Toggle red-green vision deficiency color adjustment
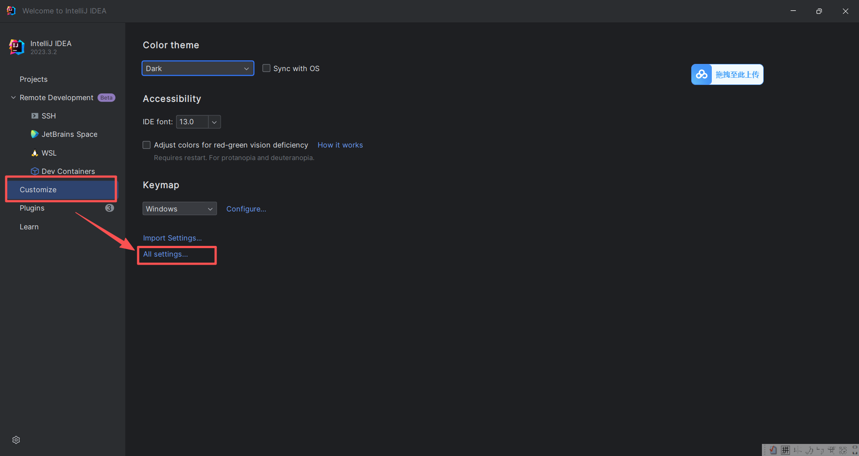 pos(146,145)
